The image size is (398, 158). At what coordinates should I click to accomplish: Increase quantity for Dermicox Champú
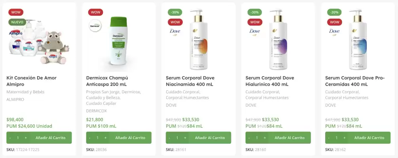click(x=105, y=138)
